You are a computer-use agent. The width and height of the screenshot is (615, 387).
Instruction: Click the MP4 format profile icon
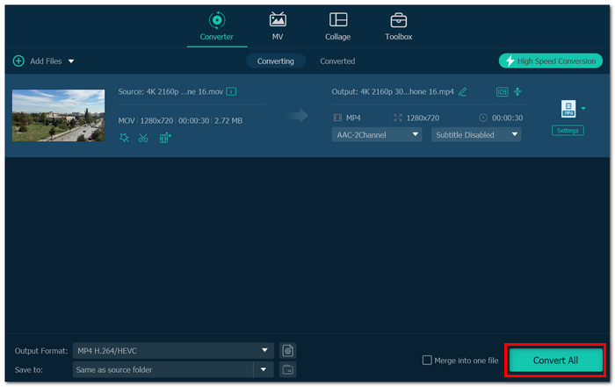pos(568,109)
